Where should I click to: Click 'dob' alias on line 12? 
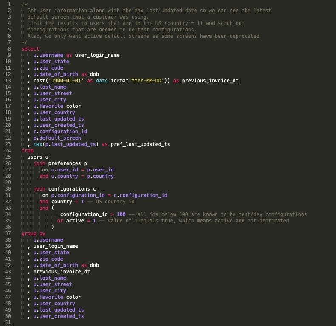pos(94,74)
